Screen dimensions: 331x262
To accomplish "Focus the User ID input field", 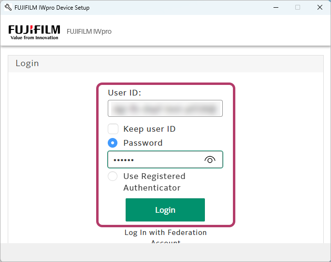I will point(165,109).
